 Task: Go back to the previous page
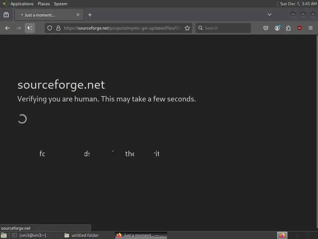pyautogui.click(x=7, y=28)
